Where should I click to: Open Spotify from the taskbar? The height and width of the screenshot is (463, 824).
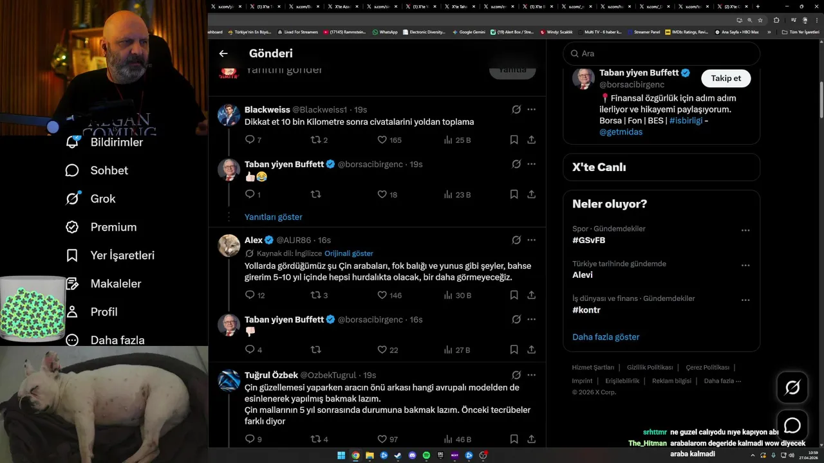coord(427,455)
